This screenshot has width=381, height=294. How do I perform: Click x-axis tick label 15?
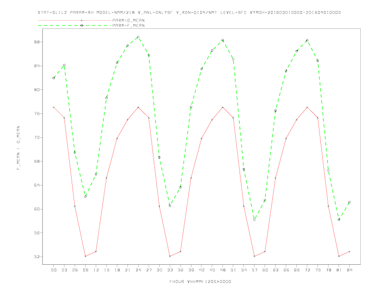[106, 270]
